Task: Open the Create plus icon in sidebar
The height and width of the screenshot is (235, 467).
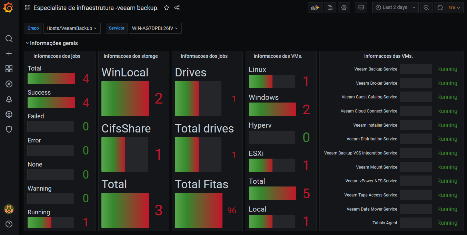Action: pos(9,54)
